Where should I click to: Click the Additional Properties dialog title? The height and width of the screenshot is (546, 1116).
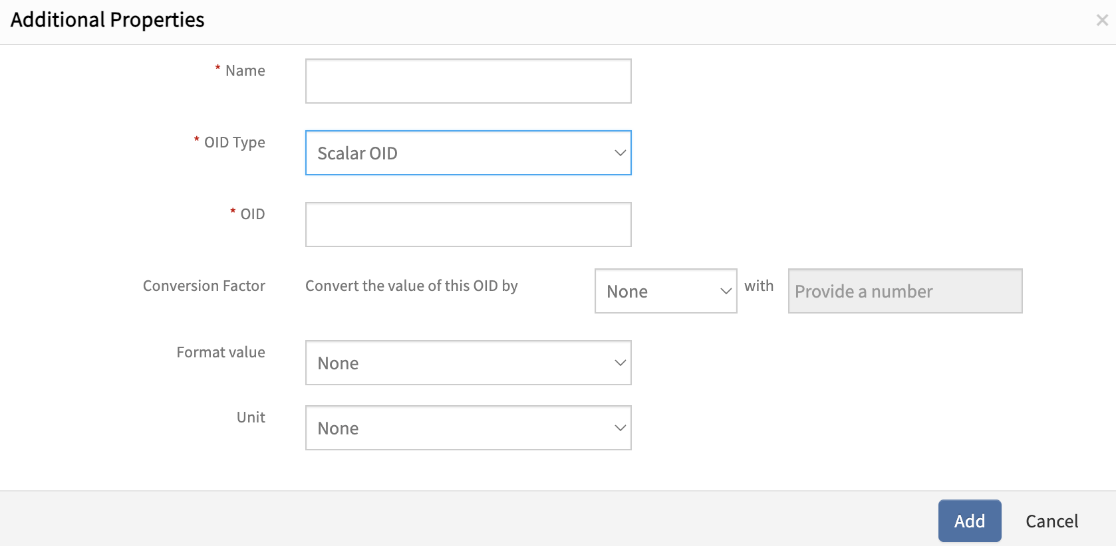tap(108, 20)
